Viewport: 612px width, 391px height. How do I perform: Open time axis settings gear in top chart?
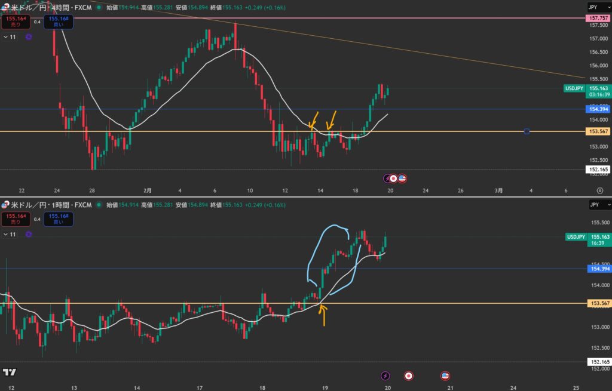(599, 190)
